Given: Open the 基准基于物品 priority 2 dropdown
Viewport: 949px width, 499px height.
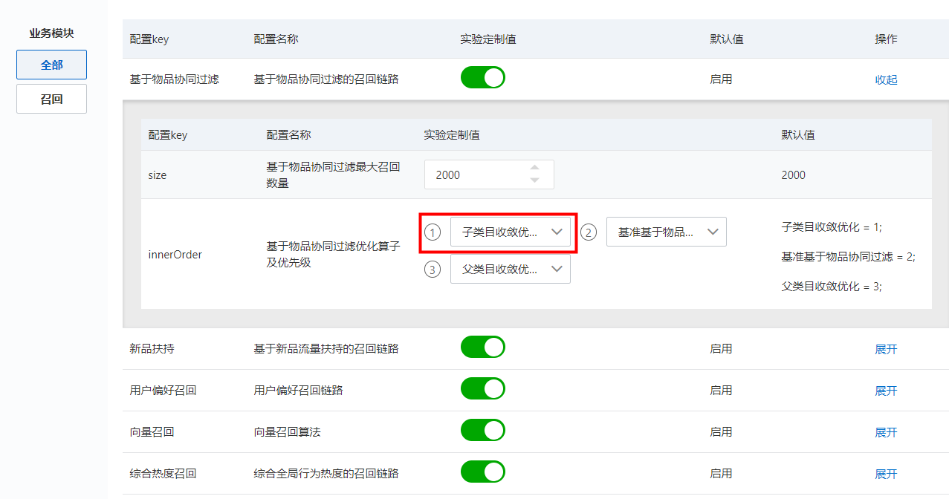Looking at the screenshot, I should pyautogui.click(x=667, y=232).
